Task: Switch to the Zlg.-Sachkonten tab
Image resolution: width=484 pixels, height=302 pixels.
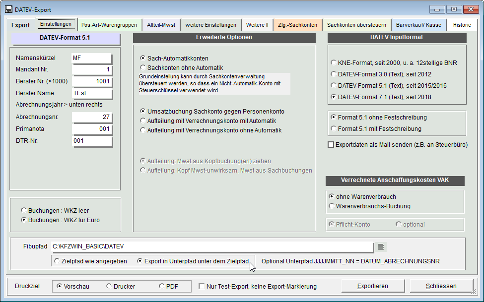Action: [297, 25]
